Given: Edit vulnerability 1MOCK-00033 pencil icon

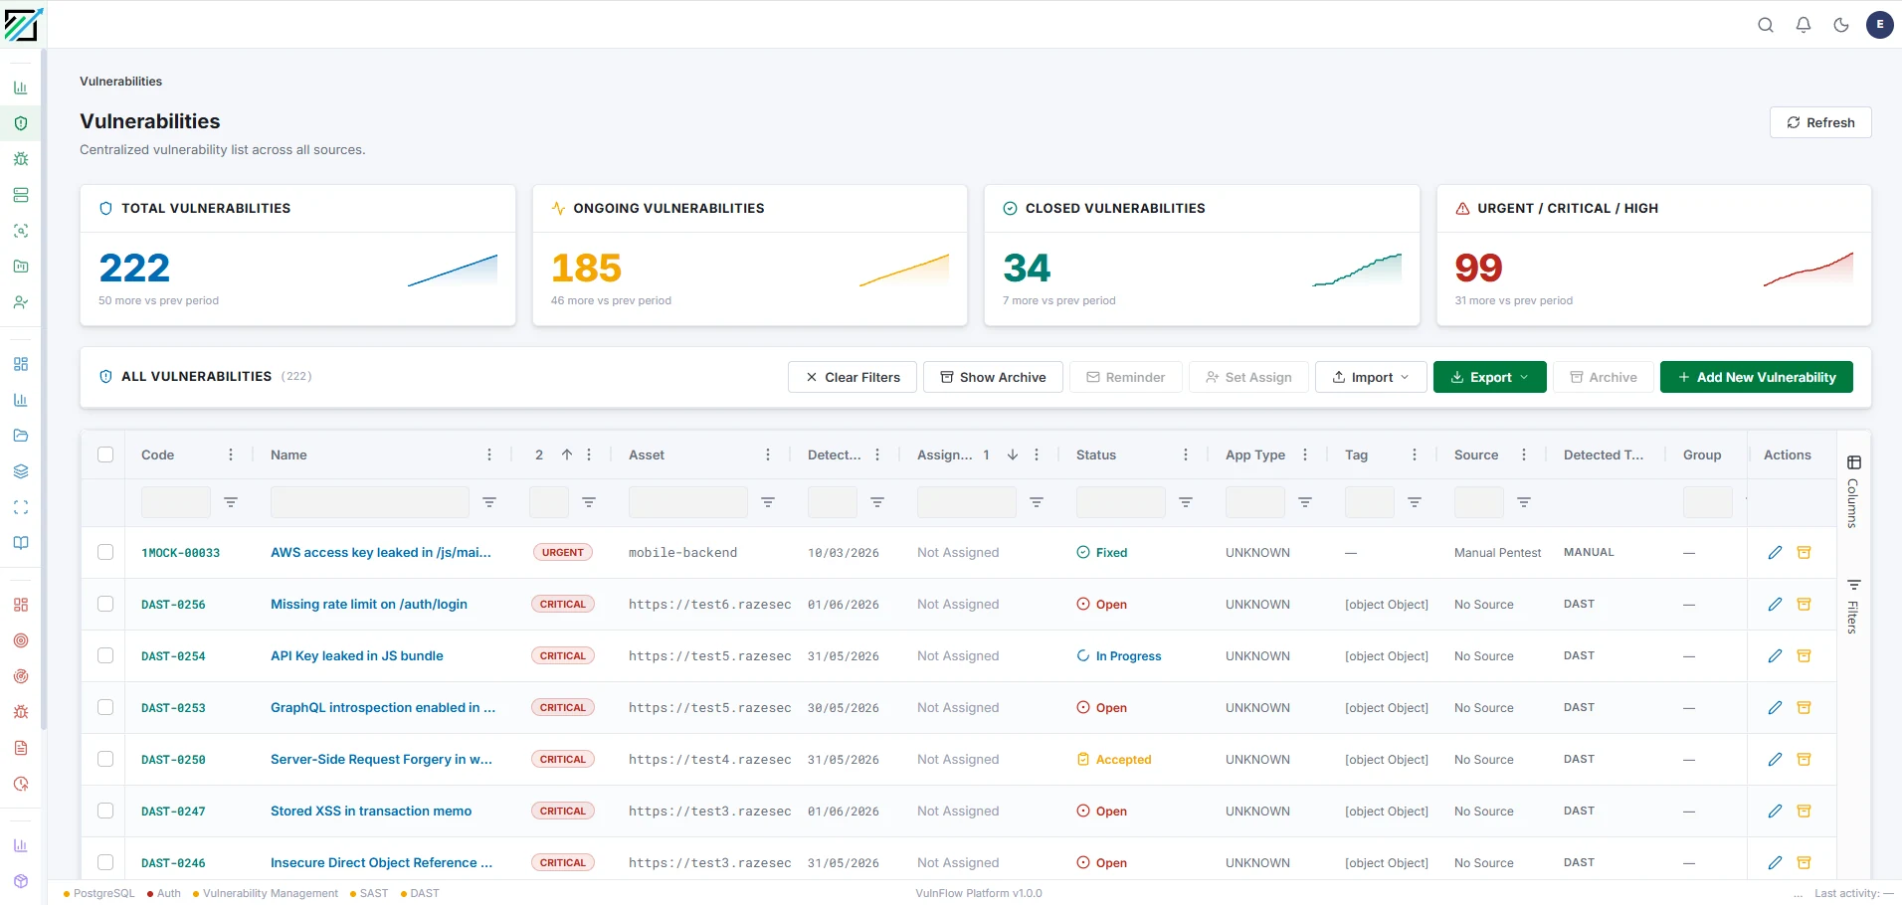Looking at the screenshot, I should (1775, 552).
